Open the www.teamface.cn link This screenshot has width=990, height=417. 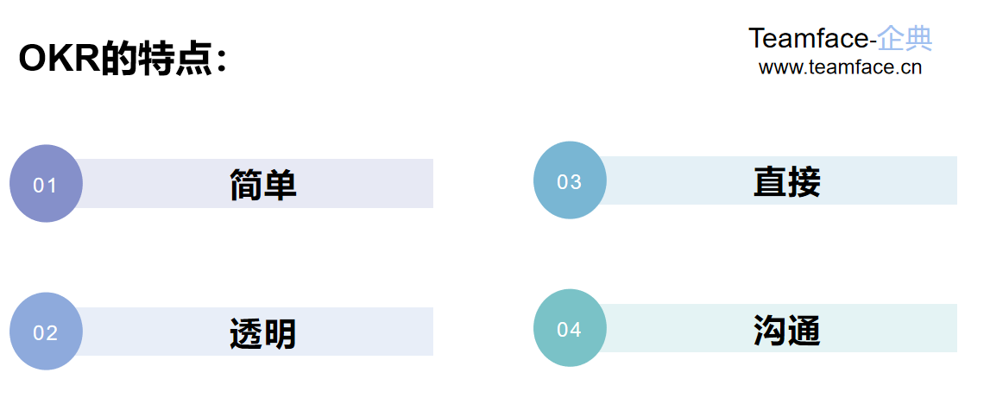point(840,67)
